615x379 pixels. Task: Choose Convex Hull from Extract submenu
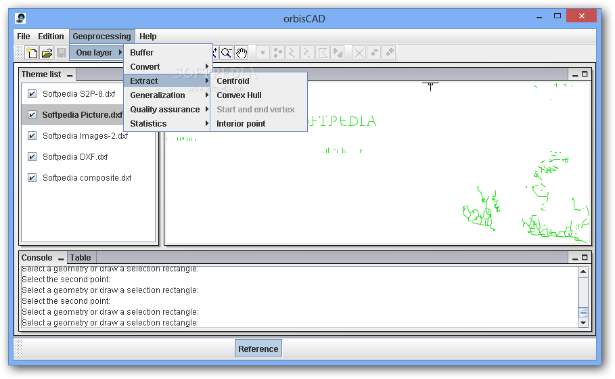coord(259,95)
